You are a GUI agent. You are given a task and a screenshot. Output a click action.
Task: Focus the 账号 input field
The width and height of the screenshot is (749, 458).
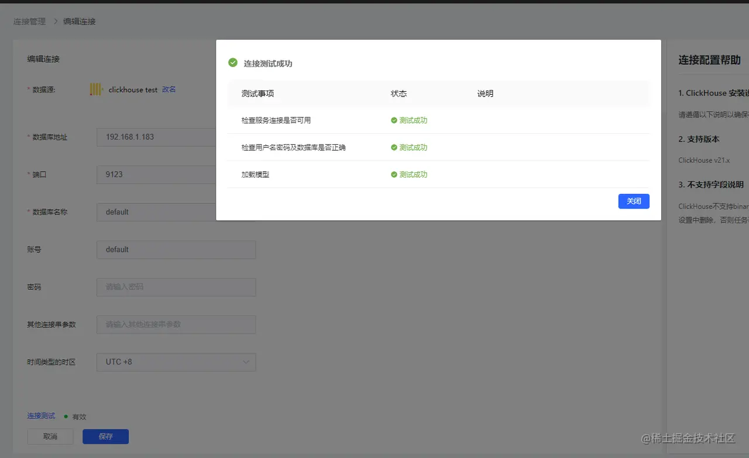[x=176, y=249]
